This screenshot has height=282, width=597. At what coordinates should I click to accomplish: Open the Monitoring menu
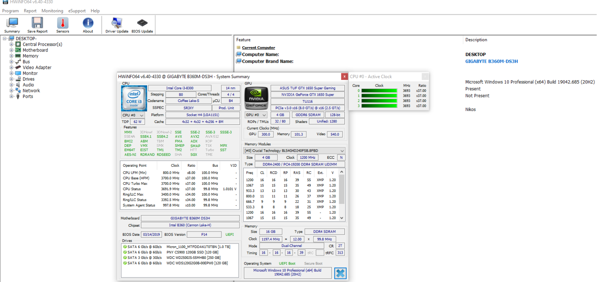52,11
